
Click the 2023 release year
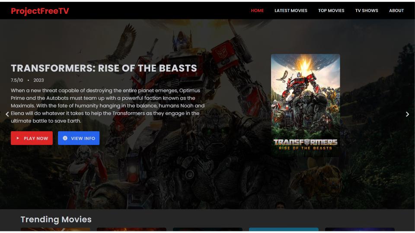[38, 80]
